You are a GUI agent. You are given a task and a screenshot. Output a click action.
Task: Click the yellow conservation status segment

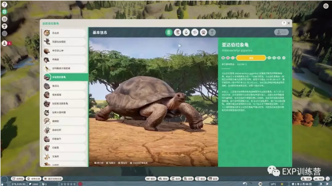point(251,58)
